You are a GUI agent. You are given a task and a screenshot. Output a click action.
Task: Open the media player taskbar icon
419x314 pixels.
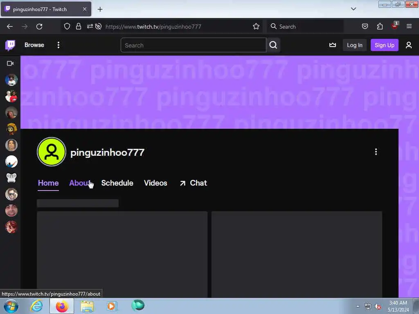coord(112,306)
